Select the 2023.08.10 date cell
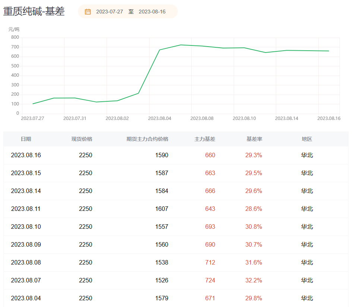 click(x=26, y=227)
